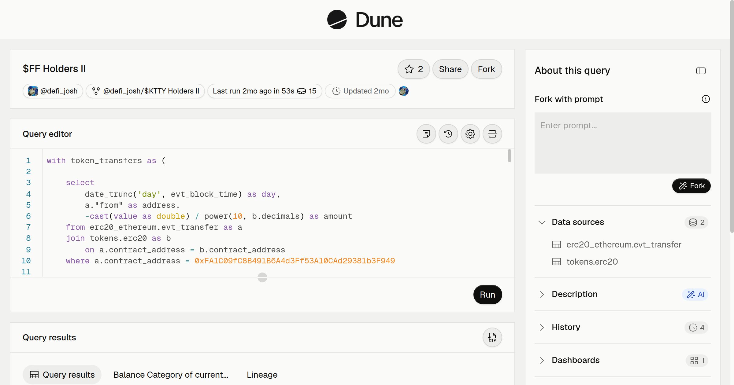734x385 pixels.
Task: Open forked source @defi_josh/$KTTY Holders II
Action: (145, 91)
